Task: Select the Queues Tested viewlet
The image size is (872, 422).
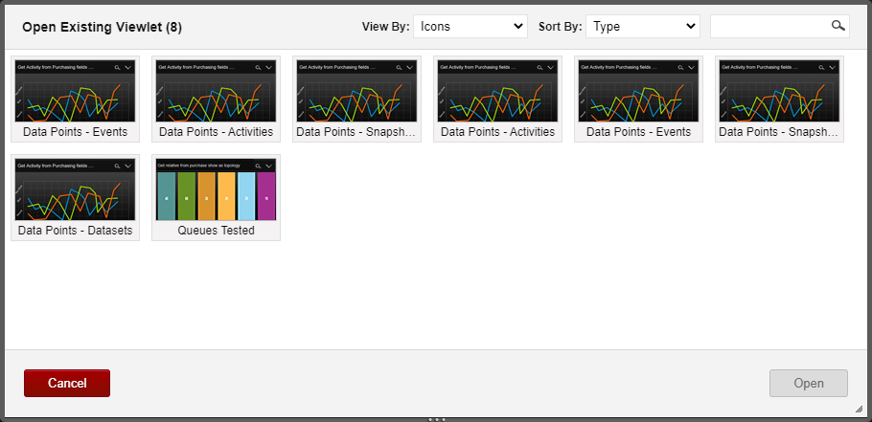Action: coord(216,198)
